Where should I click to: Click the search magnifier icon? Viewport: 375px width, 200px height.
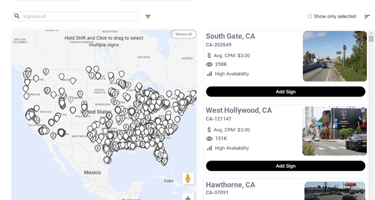click(x=17, y=16)
